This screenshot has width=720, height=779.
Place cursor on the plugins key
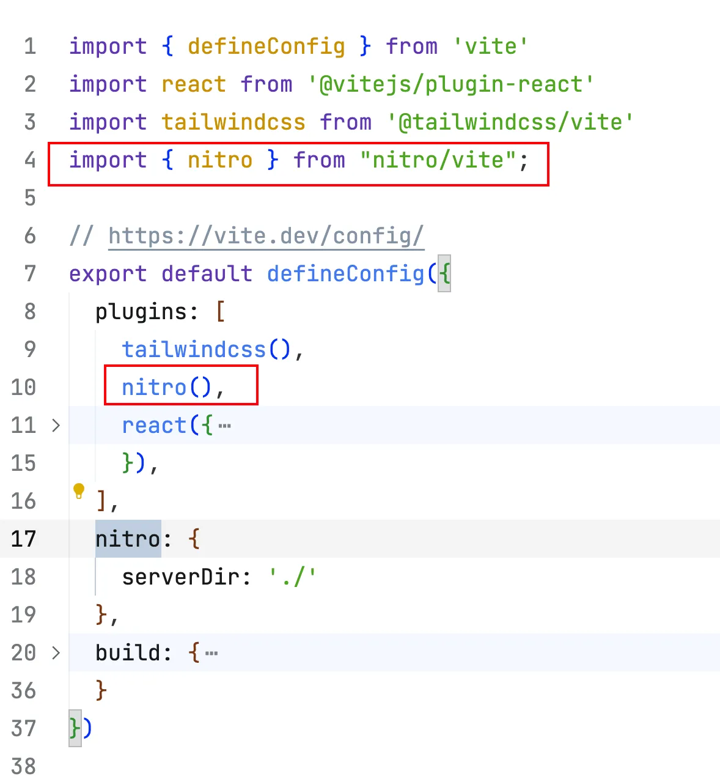click(141, 312)
